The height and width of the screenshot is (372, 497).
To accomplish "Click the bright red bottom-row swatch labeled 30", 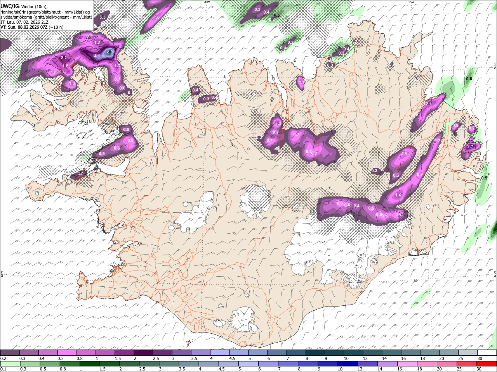I will (x=487, y=363).
